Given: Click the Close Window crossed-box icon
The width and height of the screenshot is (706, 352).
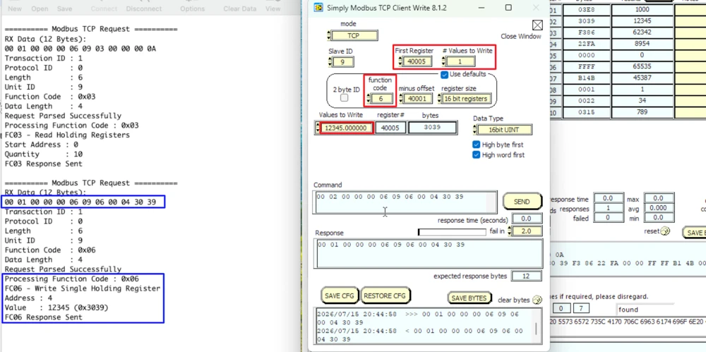Looking at the screenshot, I should 537,25.
